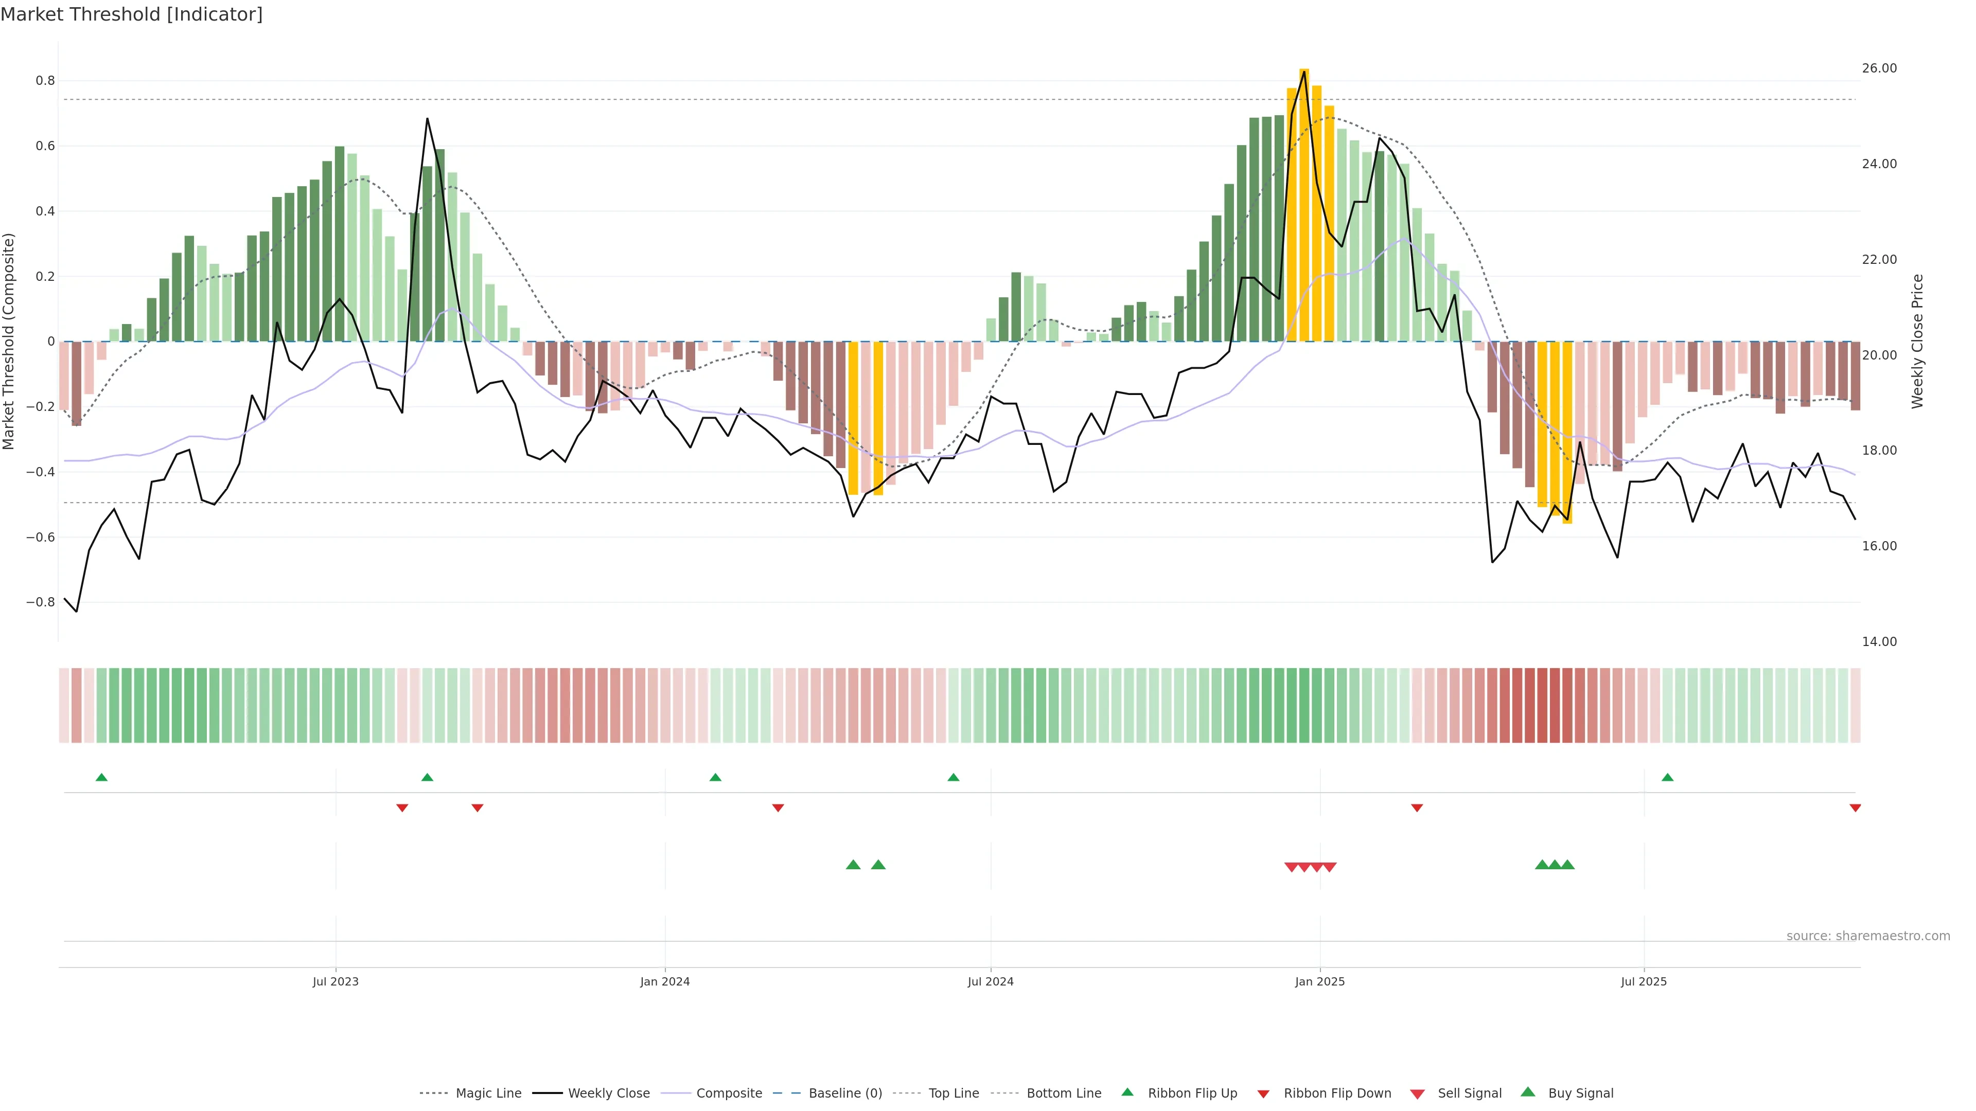Click the first green Ribbon Flip Up marker

101,778
